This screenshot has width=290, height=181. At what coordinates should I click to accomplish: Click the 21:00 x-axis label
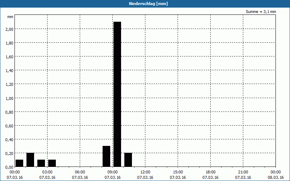pyautogui.click(x=243, y=172)
